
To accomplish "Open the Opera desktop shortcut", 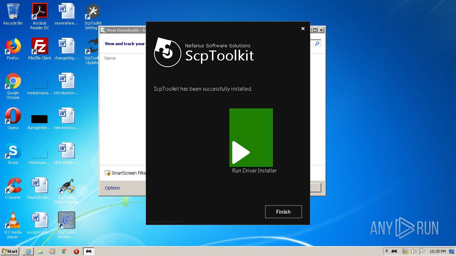I will [x=13, y=119].
